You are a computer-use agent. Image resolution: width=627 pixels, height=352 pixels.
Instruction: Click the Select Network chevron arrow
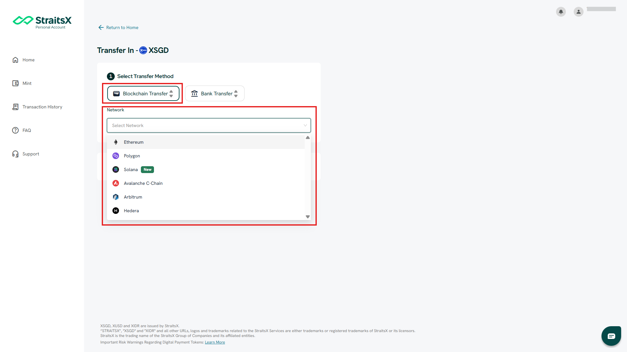(x=305, y=125)
